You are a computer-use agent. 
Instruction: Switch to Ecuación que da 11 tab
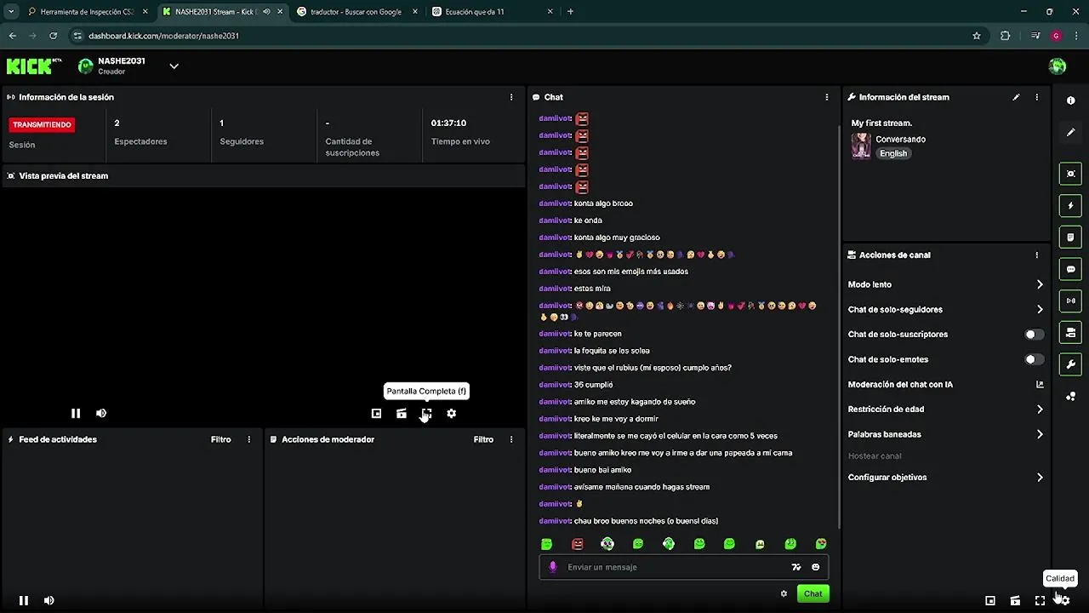tap(491, 12)
